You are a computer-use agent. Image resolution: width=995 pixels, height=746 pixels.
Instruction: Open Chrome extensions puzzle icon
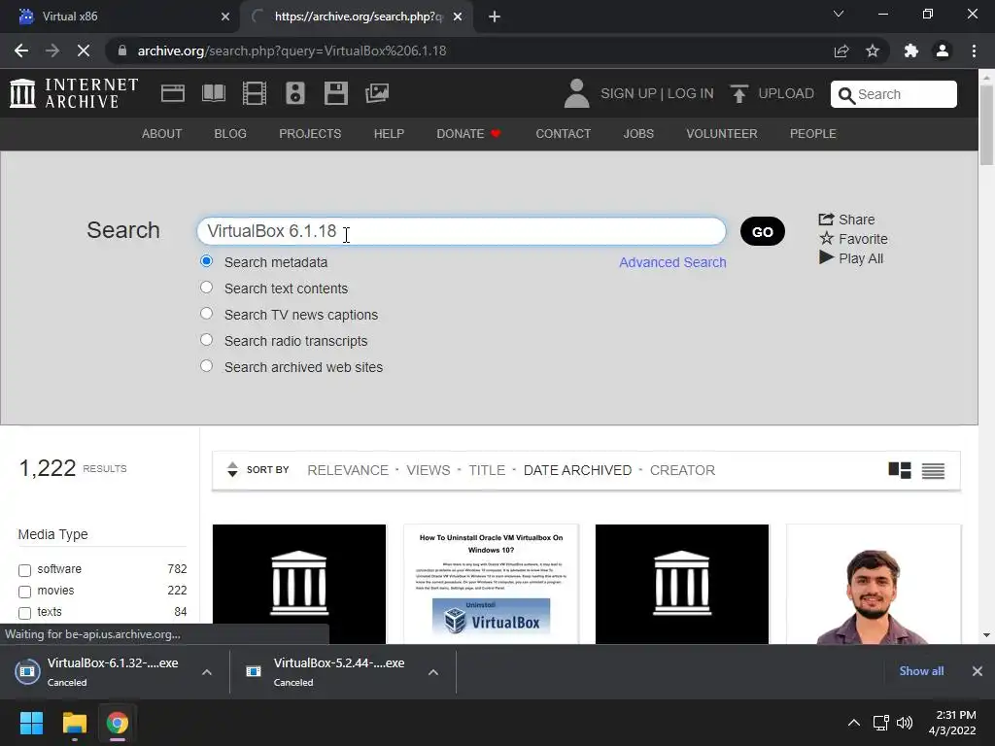pyautogui.click(x=911, y=51)
